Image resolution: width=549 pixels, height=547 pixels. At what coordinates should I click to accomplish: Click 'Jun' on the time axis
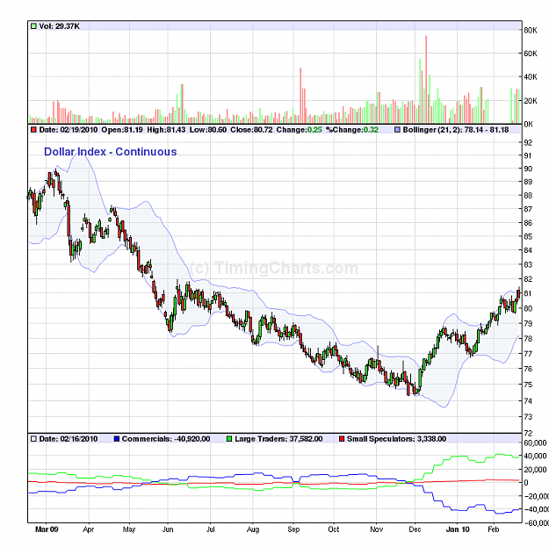pyautogui.click(x=168, y=529)
